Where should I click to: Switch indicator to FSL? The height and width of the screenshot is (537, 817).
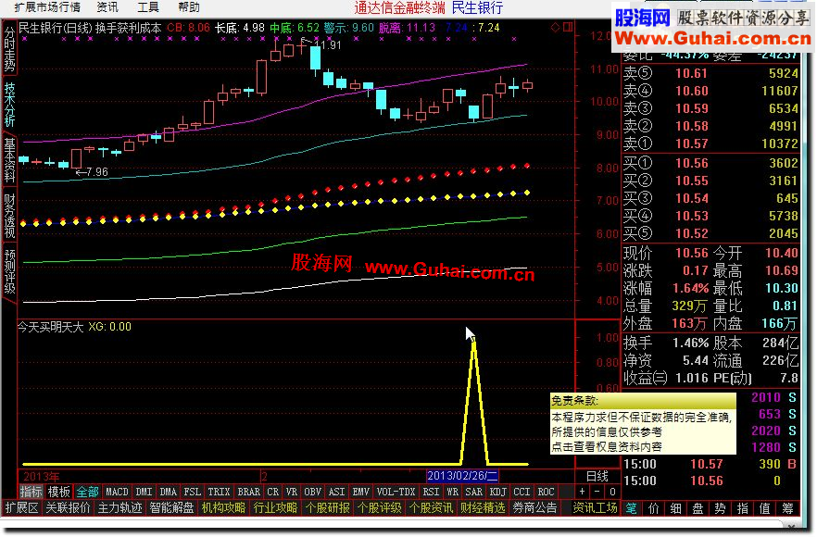(193, 492)
